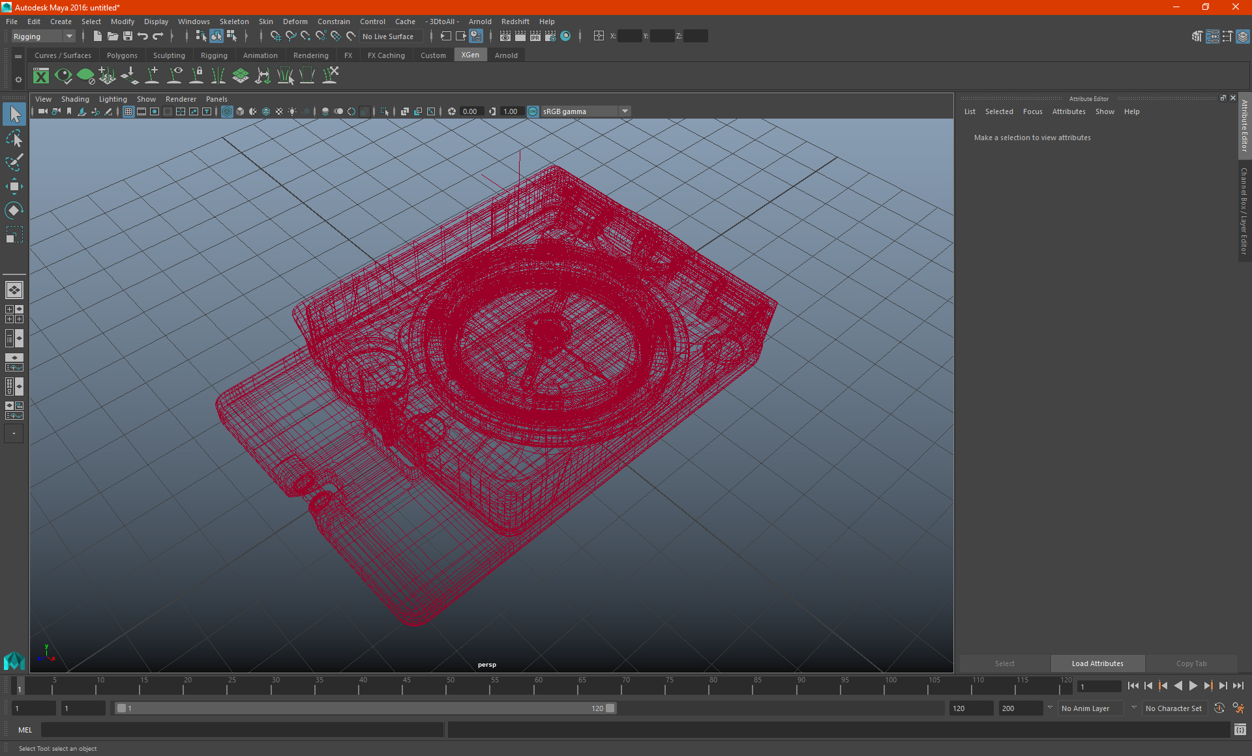
Task: Click the Undo arrow icon
Action: click(x=143, y=36)
